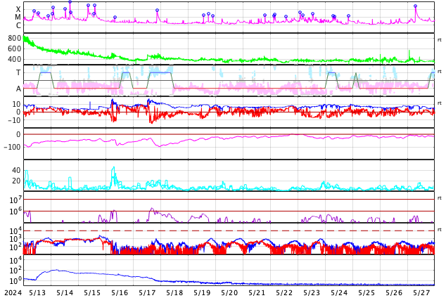446x298 pixels.
Task: Click the 5/24 date label
Action: (x=339, y=293)
